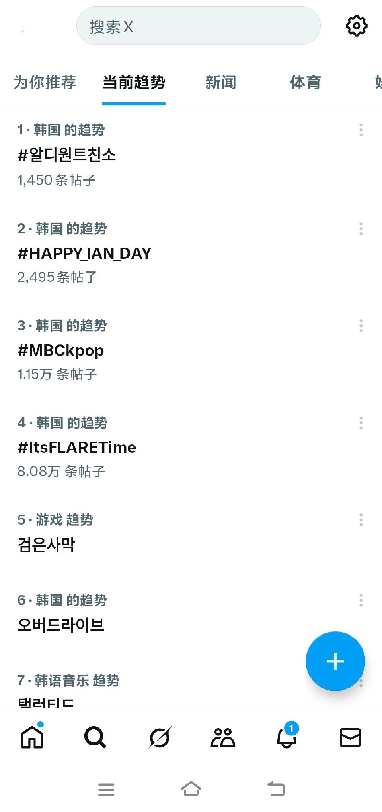382x812 pixels.
Task: Switch to 体育 tab
Action: pos(305,83)
